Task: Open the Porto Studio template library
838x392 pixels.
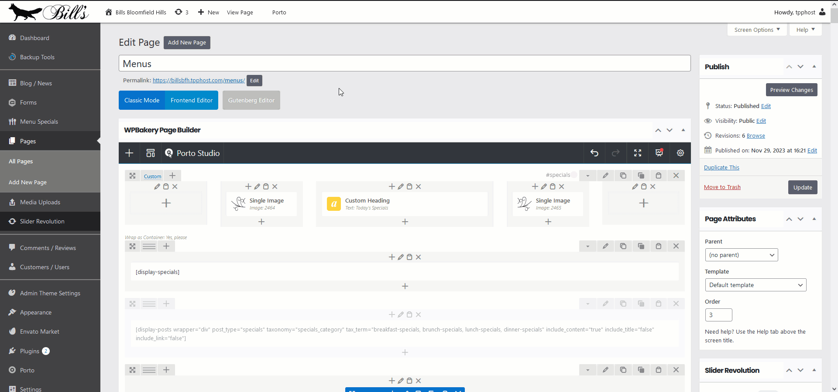Action: point(192,153)
